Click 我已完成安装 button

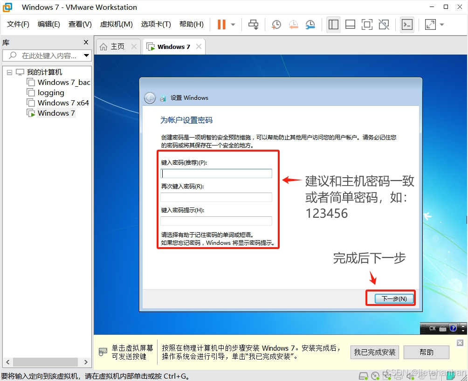[x=375, y=353]
